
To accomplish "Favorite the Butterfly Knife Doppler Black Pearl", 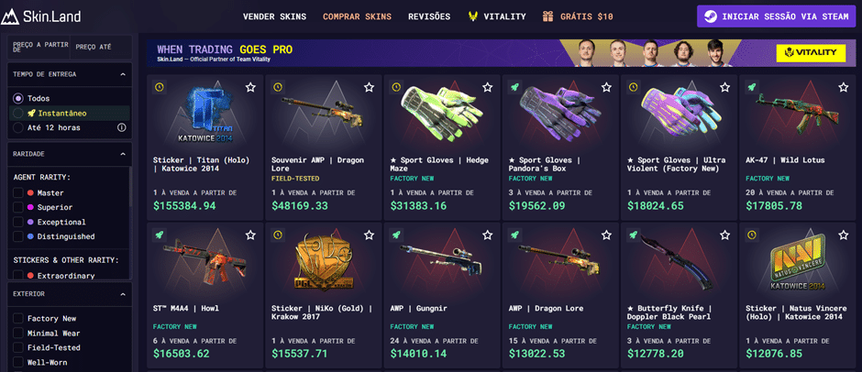I will [x=724, y=235].
